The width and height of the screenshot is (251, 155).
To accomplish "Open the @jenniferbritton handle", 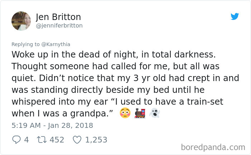I will 59,26.
